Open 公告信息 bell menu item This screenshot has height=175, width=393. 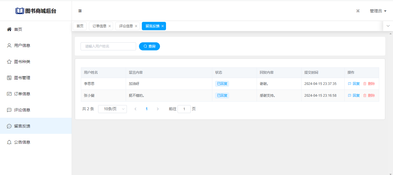point(22,142)
